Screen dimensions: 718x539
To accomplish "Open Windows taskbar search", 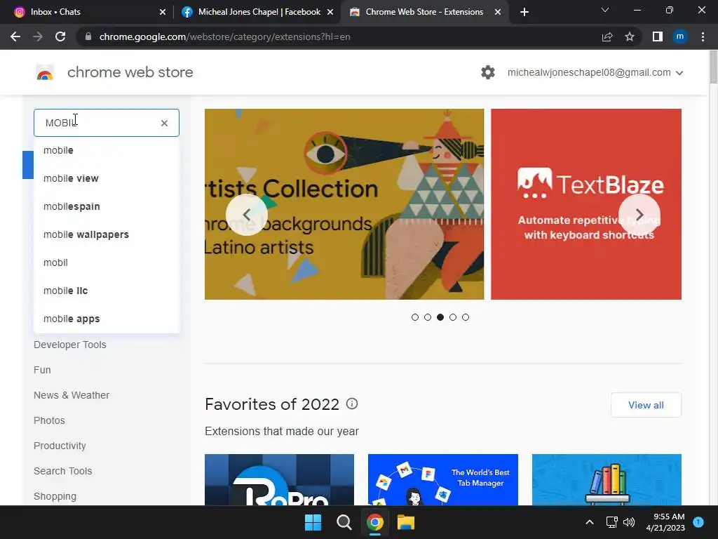I will [344, 522].
